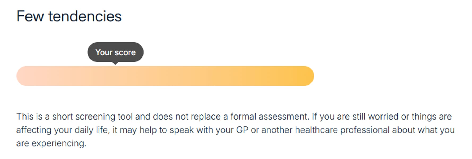Click the final words "are experiencing."
The width and height of the screenshot is (472, 159).
(x=51, y=143)
